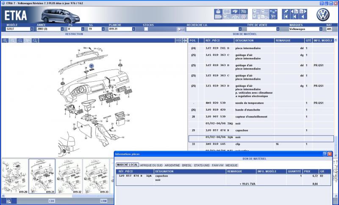Click the help icon in Informations pièces dialog

(x=325, y=154)
